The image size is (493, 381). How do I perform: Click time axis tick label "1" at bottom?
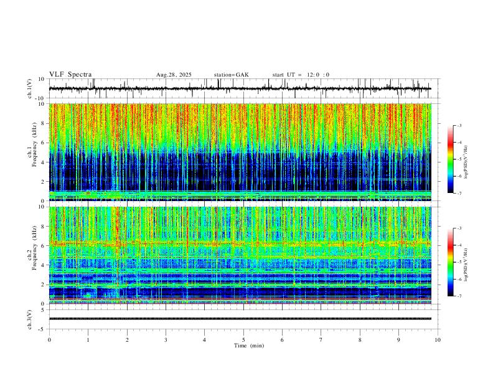point(88,340)
